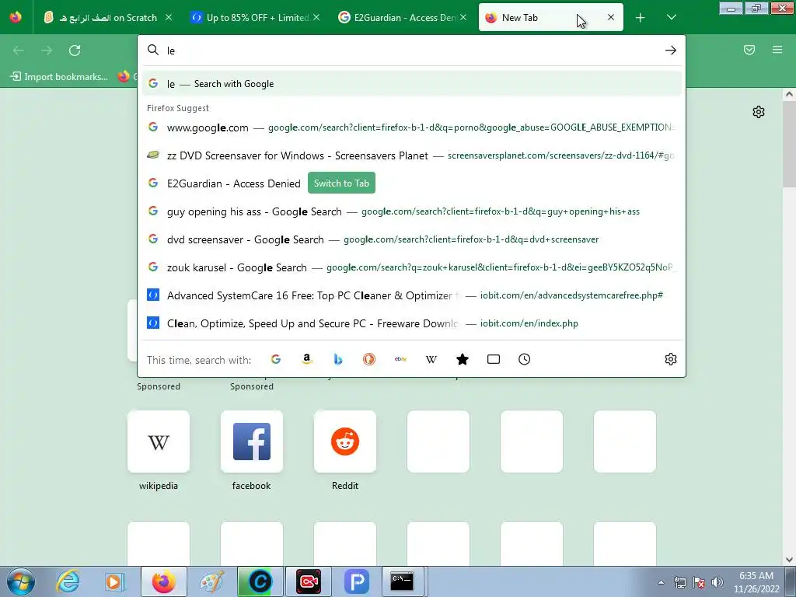The image size is (796, 597).
Task: Open www.google.com suggestion row
Action: click(411, 127)
